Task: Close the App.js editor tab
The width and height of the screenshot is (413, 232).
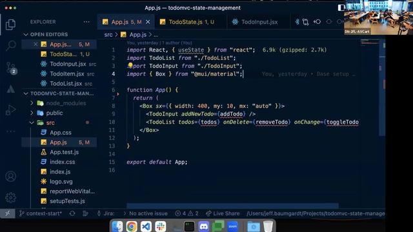Action: tap(148, 22)
